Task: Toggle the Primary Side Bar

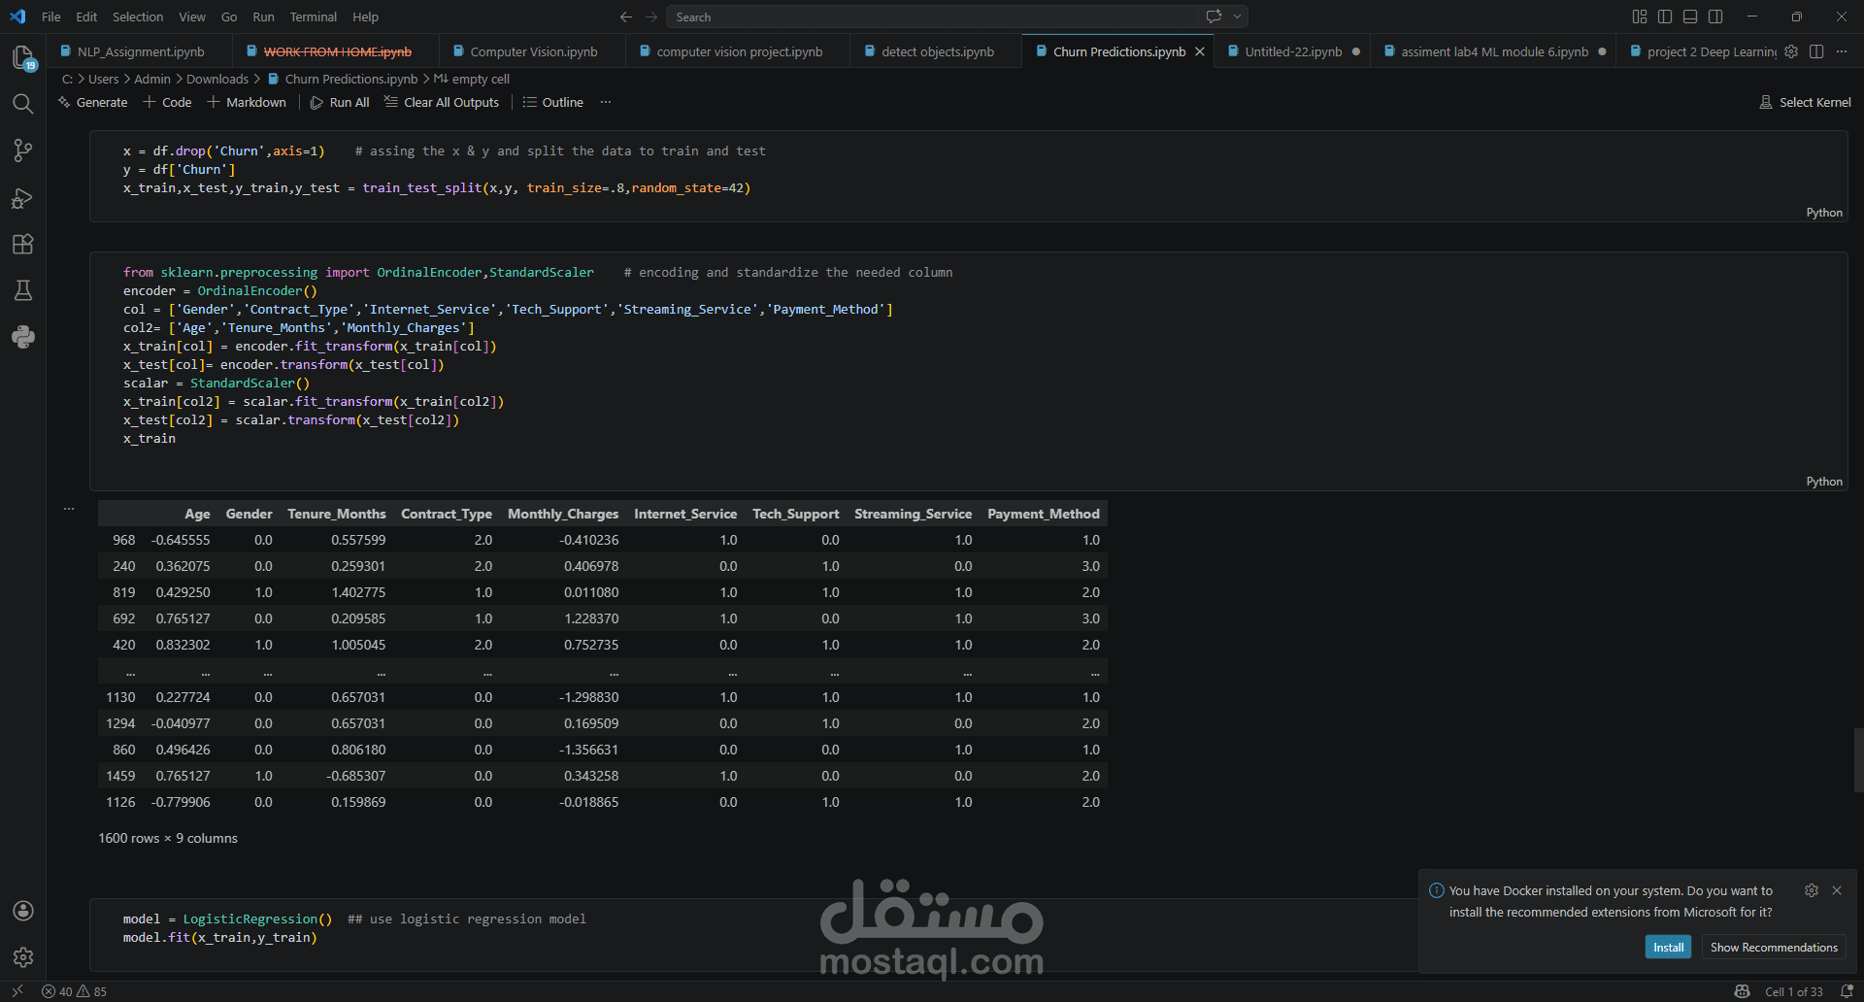Action: pyautogui.click(x=1665, y=17)
